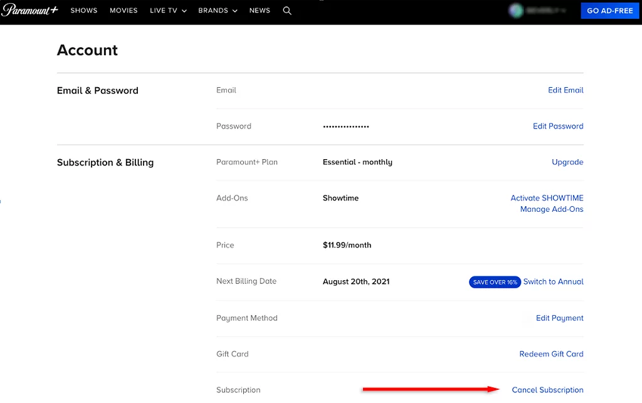Open search with the magnifying glass icon
Viewport: 642px width, 403px height.
coord(287,11)
